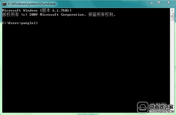Image resolution: width=176 pixels, height=115 pixels.
Task: Click the LUYOUQI520.COM link text
Action: coord(162,111)
